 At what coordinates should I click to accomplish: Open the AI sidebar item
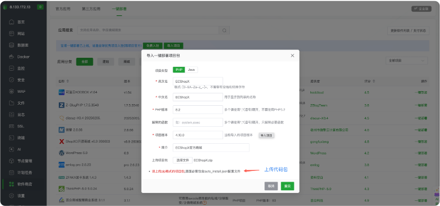coord(19,149)
